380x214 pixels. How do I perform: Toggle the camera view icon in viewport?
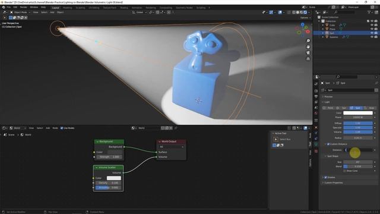(308, 53)
